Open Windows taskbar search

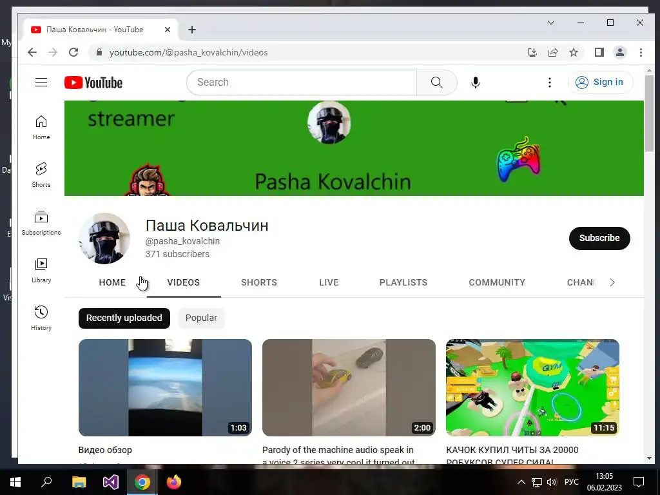pos(46,482)
